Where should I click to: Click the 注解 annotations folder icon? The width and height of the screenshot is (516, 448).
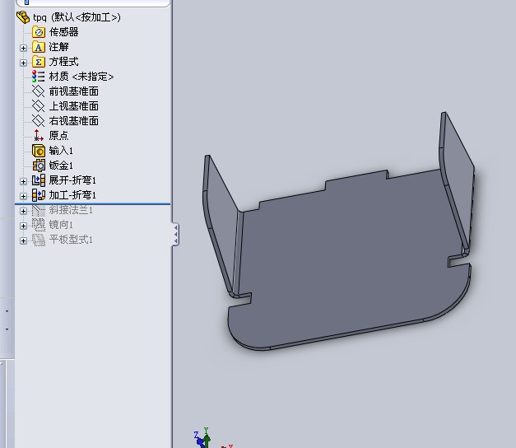point(39,47)
